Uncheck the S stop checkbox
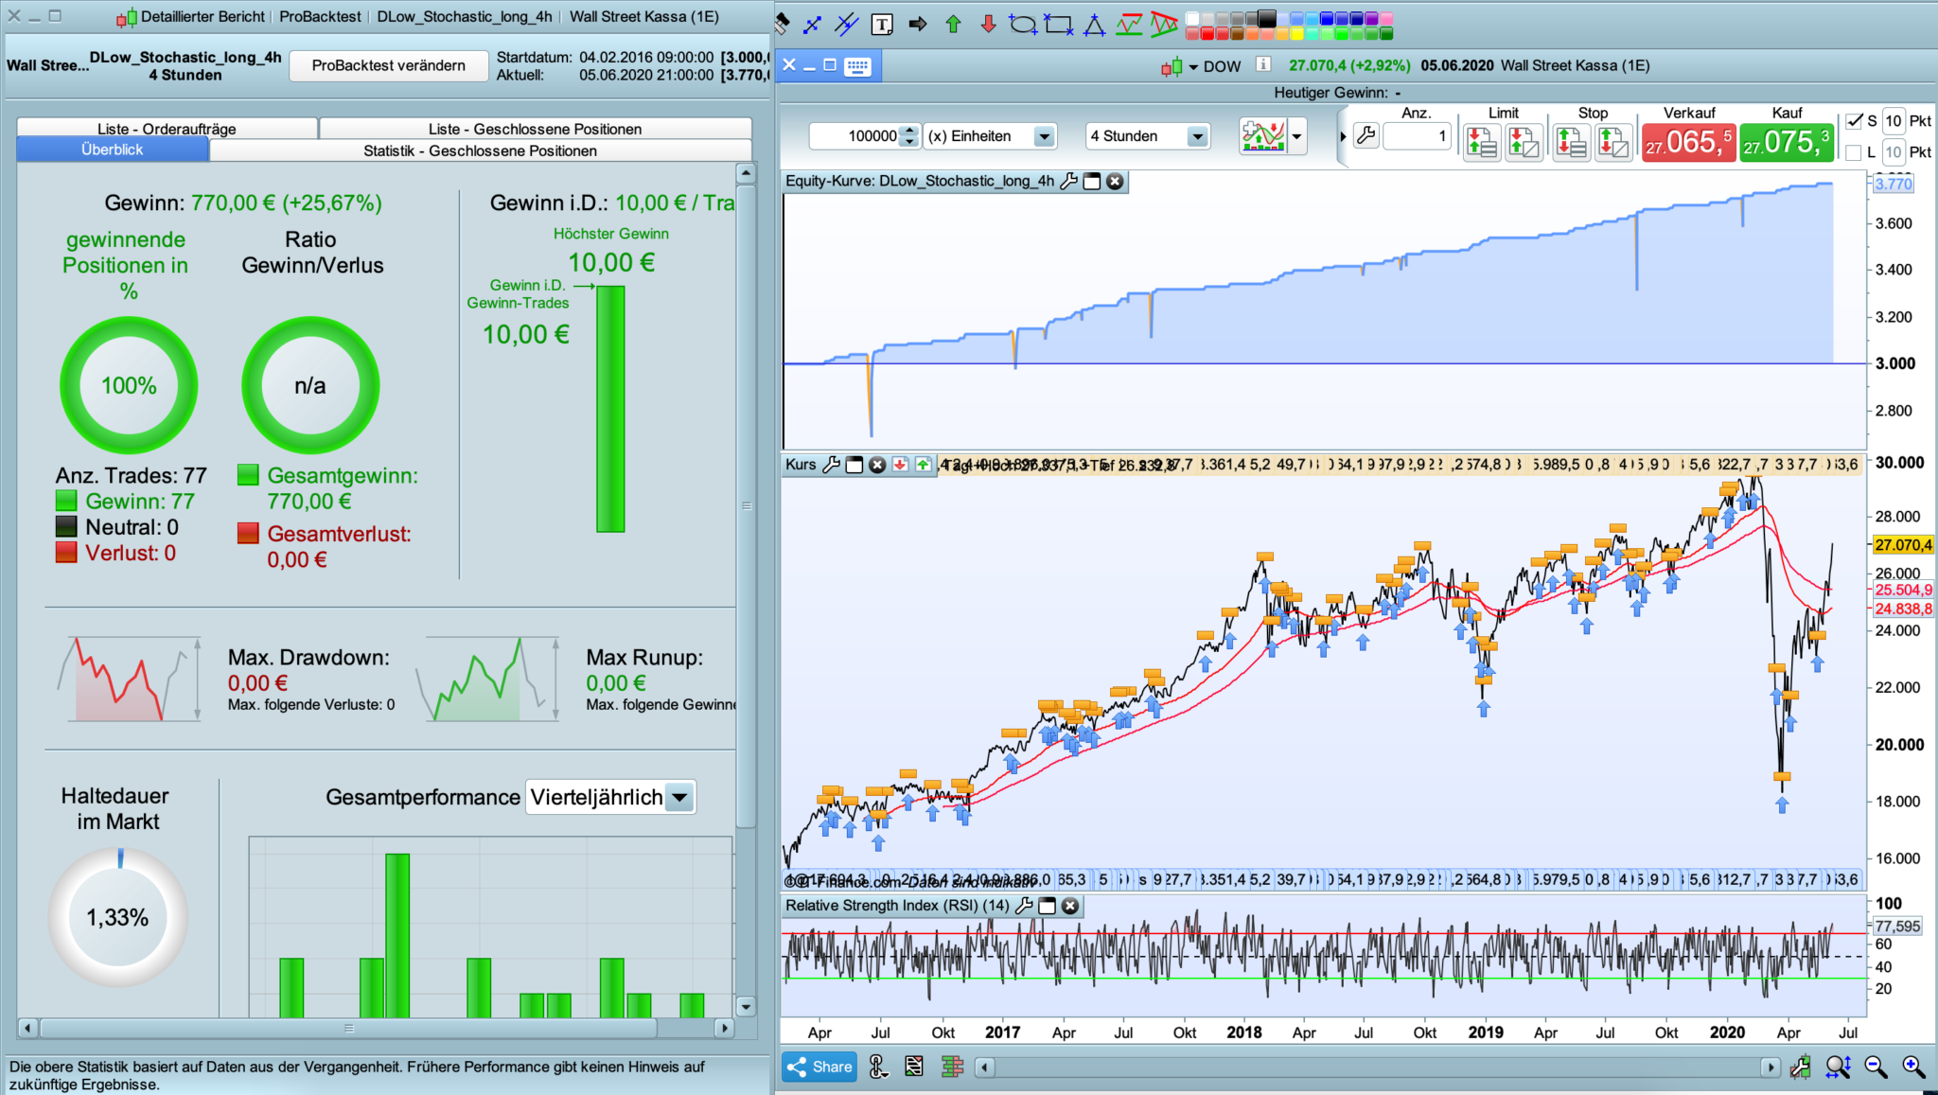The image size is (1938, 1095). [x=1855, y=121]
